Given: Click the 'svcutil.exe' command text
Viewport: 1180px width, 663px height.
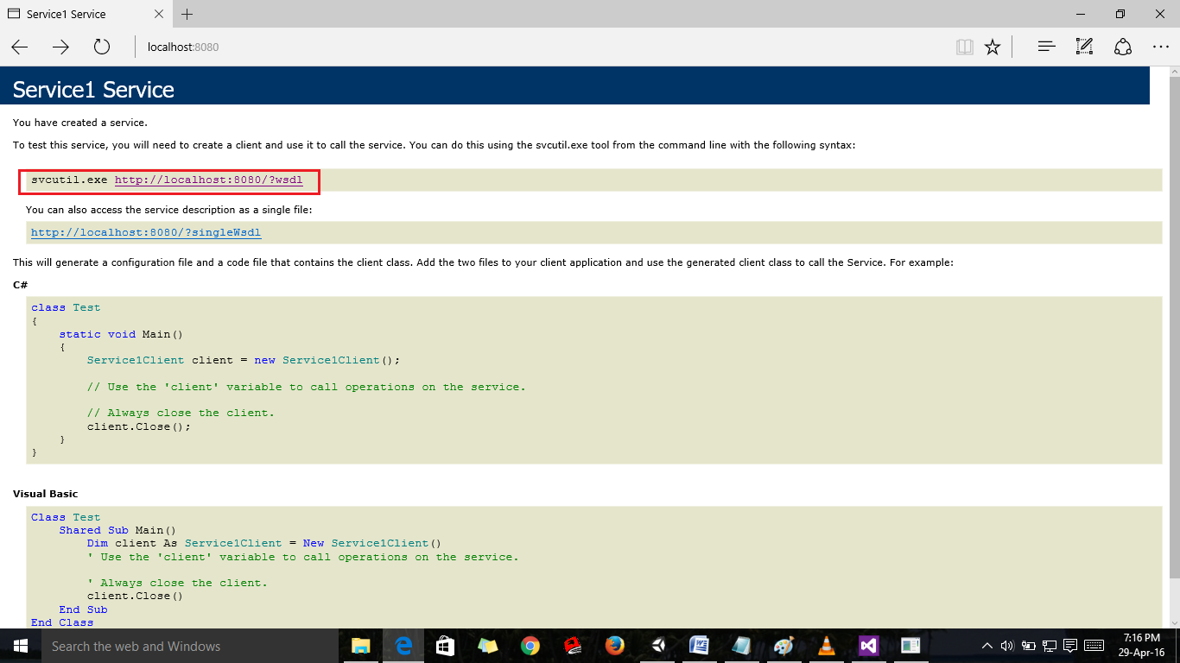Looking at the screenshot, I should (69, 180).
